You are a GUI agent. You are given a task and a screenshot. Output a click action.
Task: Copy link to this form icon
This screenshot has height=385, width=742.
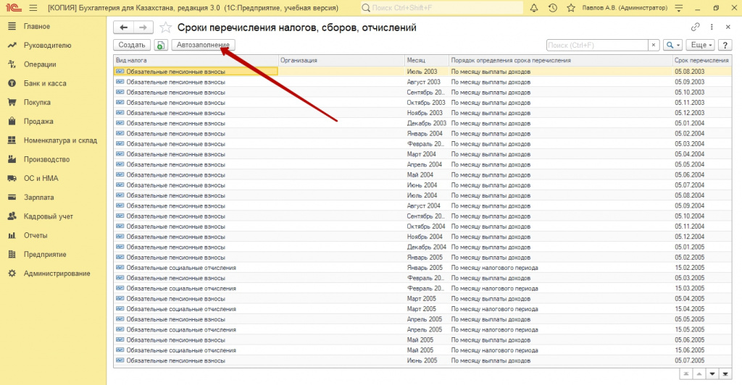[x=695, y=27]
